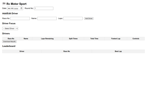This screenshot has height=110, width=147.
Task: Click the checkered flag logo icon
Action: click(x=4, y=4)
